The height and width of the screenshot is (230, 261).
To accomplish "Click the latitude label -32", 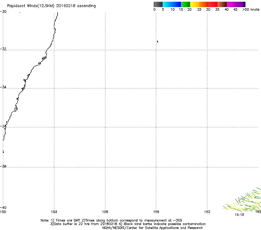I will tap(3, 49).
